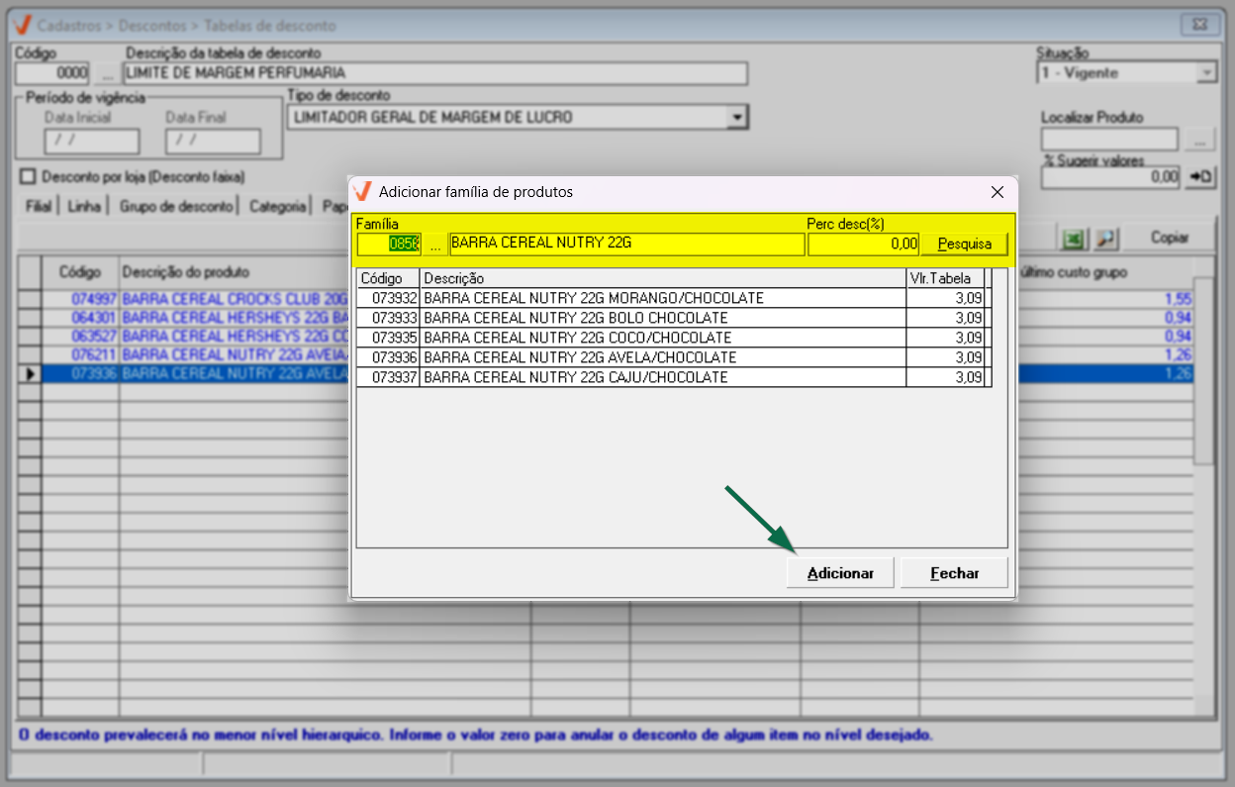This screenshot has width=1235, height=787.
Task: Open the Família lookup ellipsis button
Action: coord(435,245)
